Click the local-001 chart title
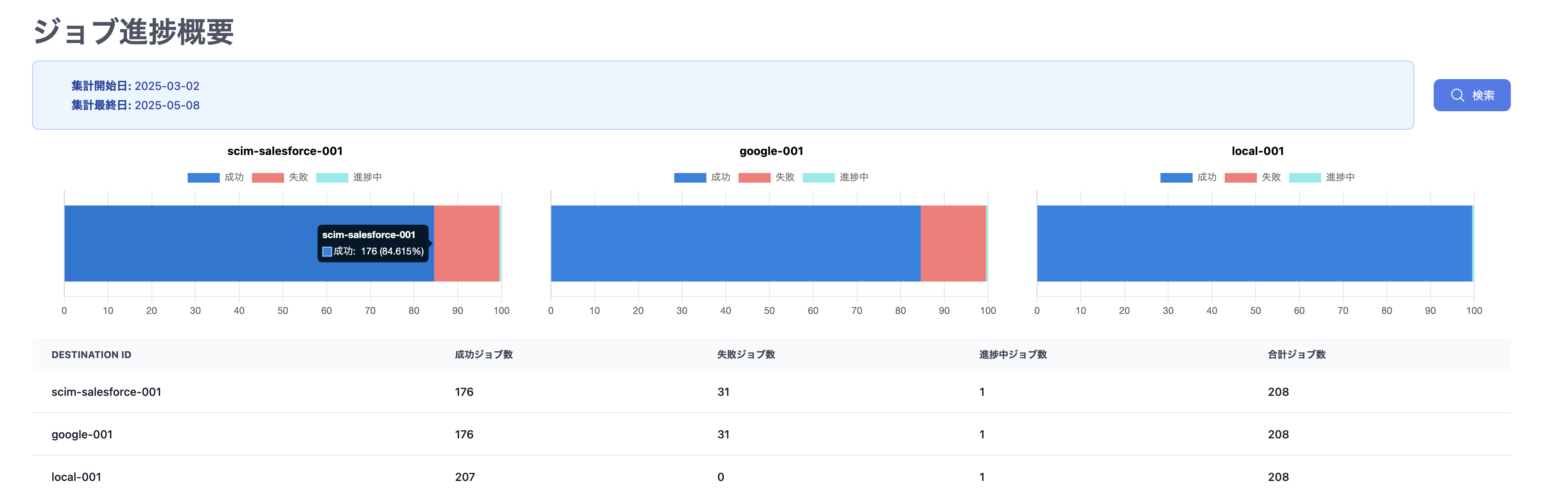 (x=1258, y=151)
